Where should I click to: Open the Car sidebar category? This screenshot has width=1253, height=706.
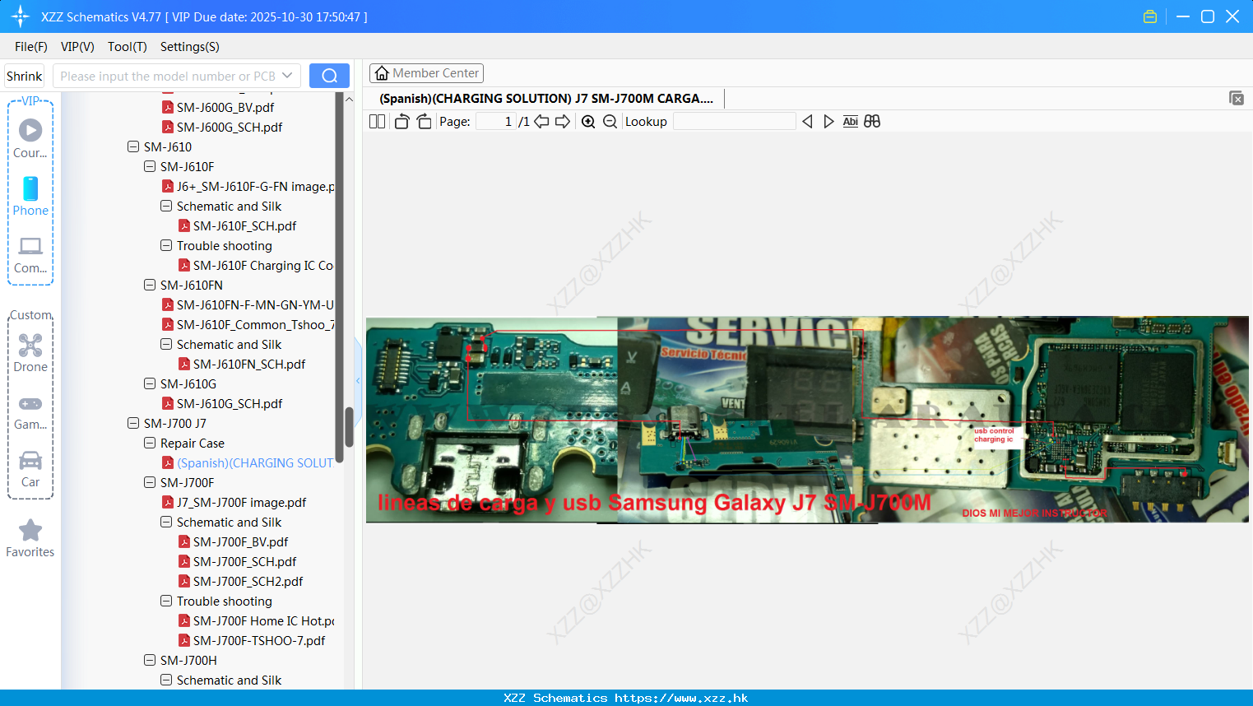coord(30,468)
